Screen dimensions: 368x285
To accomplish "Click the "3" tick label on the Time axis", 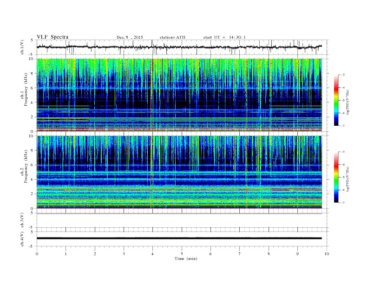I will tap(124, 254).
